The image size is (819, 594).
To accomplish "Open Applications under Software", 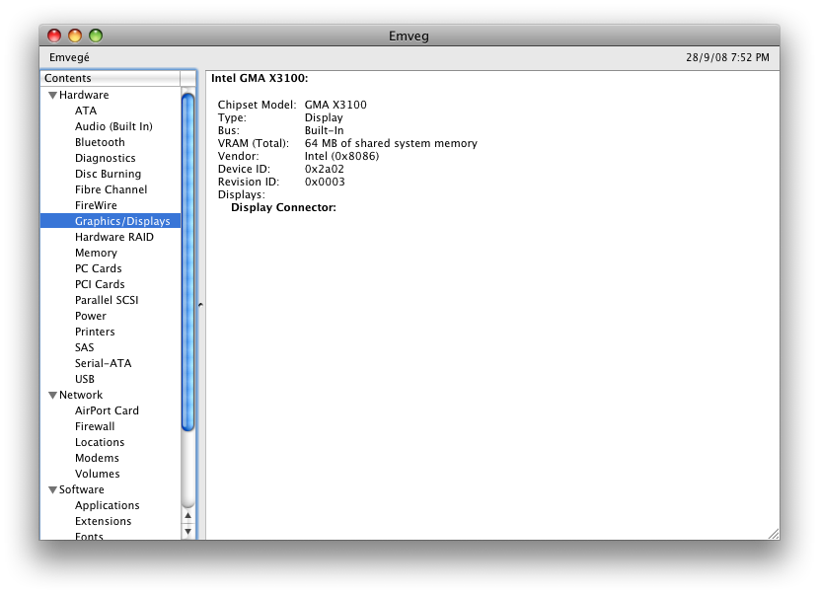I will tap(108, 505).
